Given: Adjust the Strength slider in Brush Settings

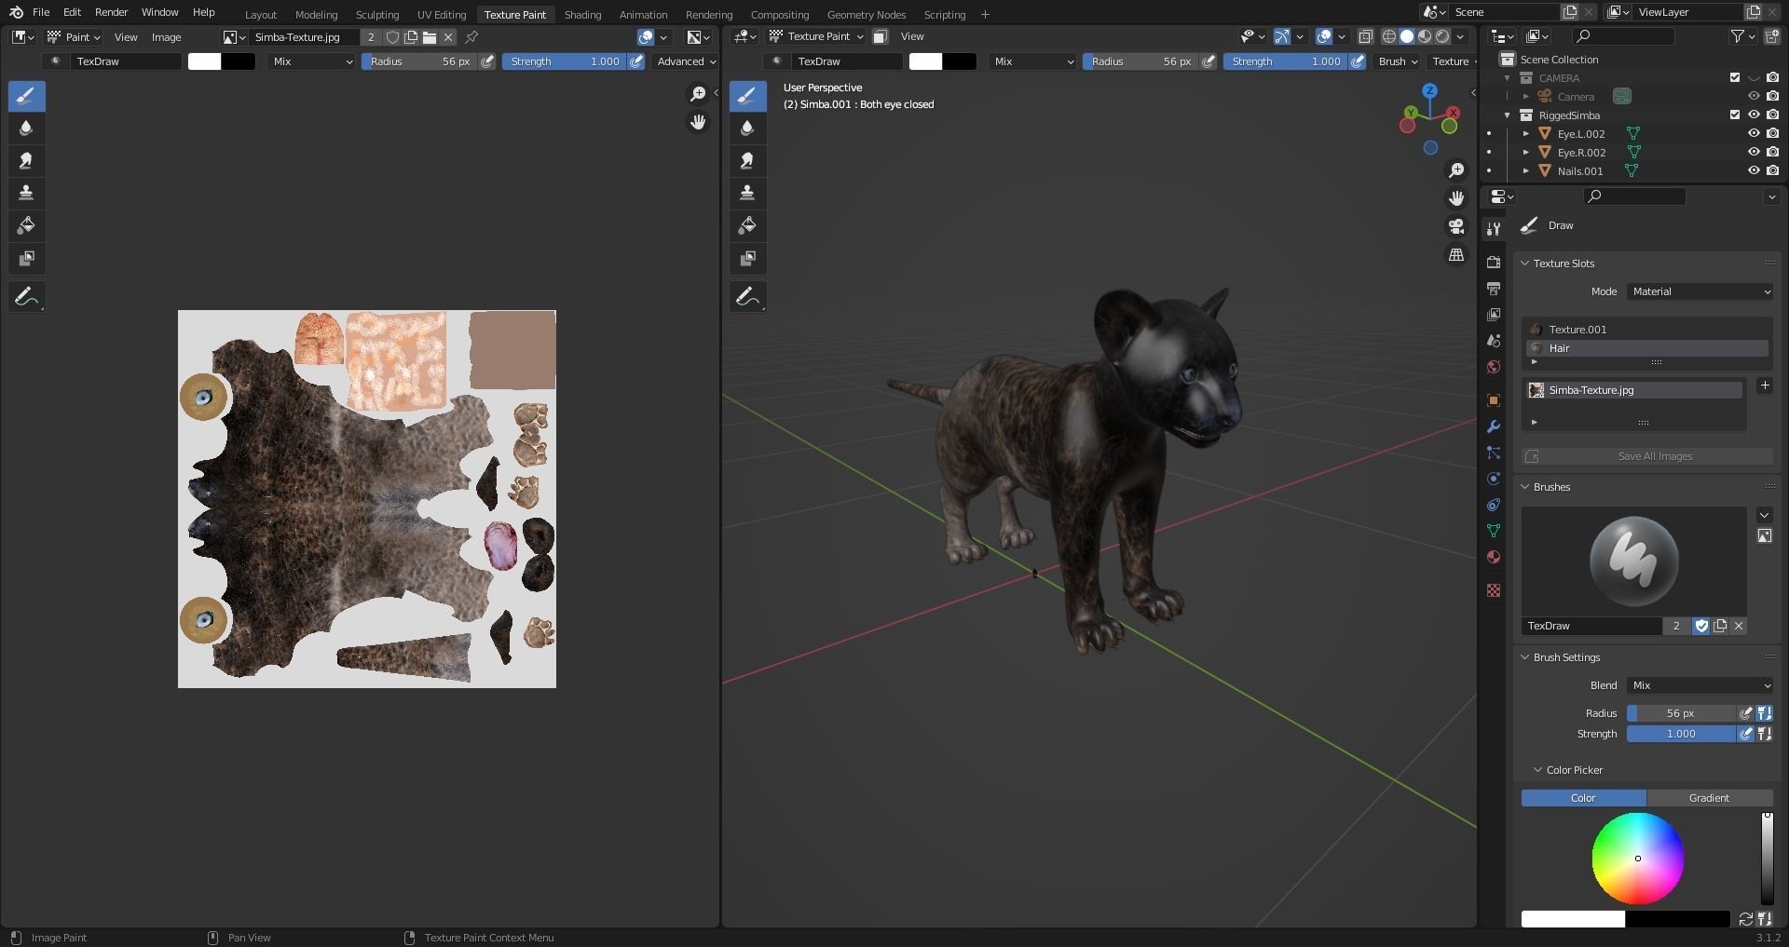Looking at the screenshot, I should point(1681,734).
